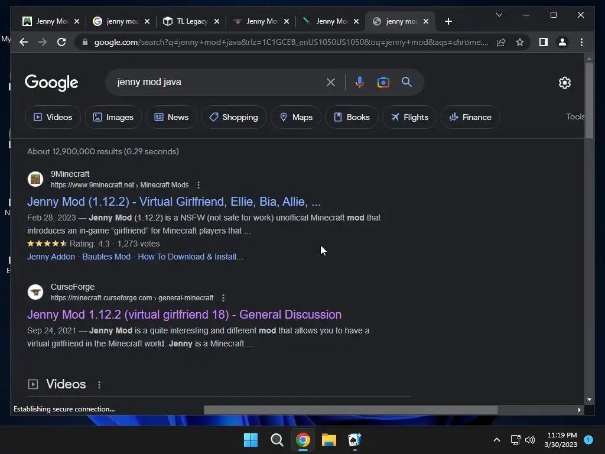605x454 pixels.
Task: Filter results by Images
Action: (x=113, y=118)
